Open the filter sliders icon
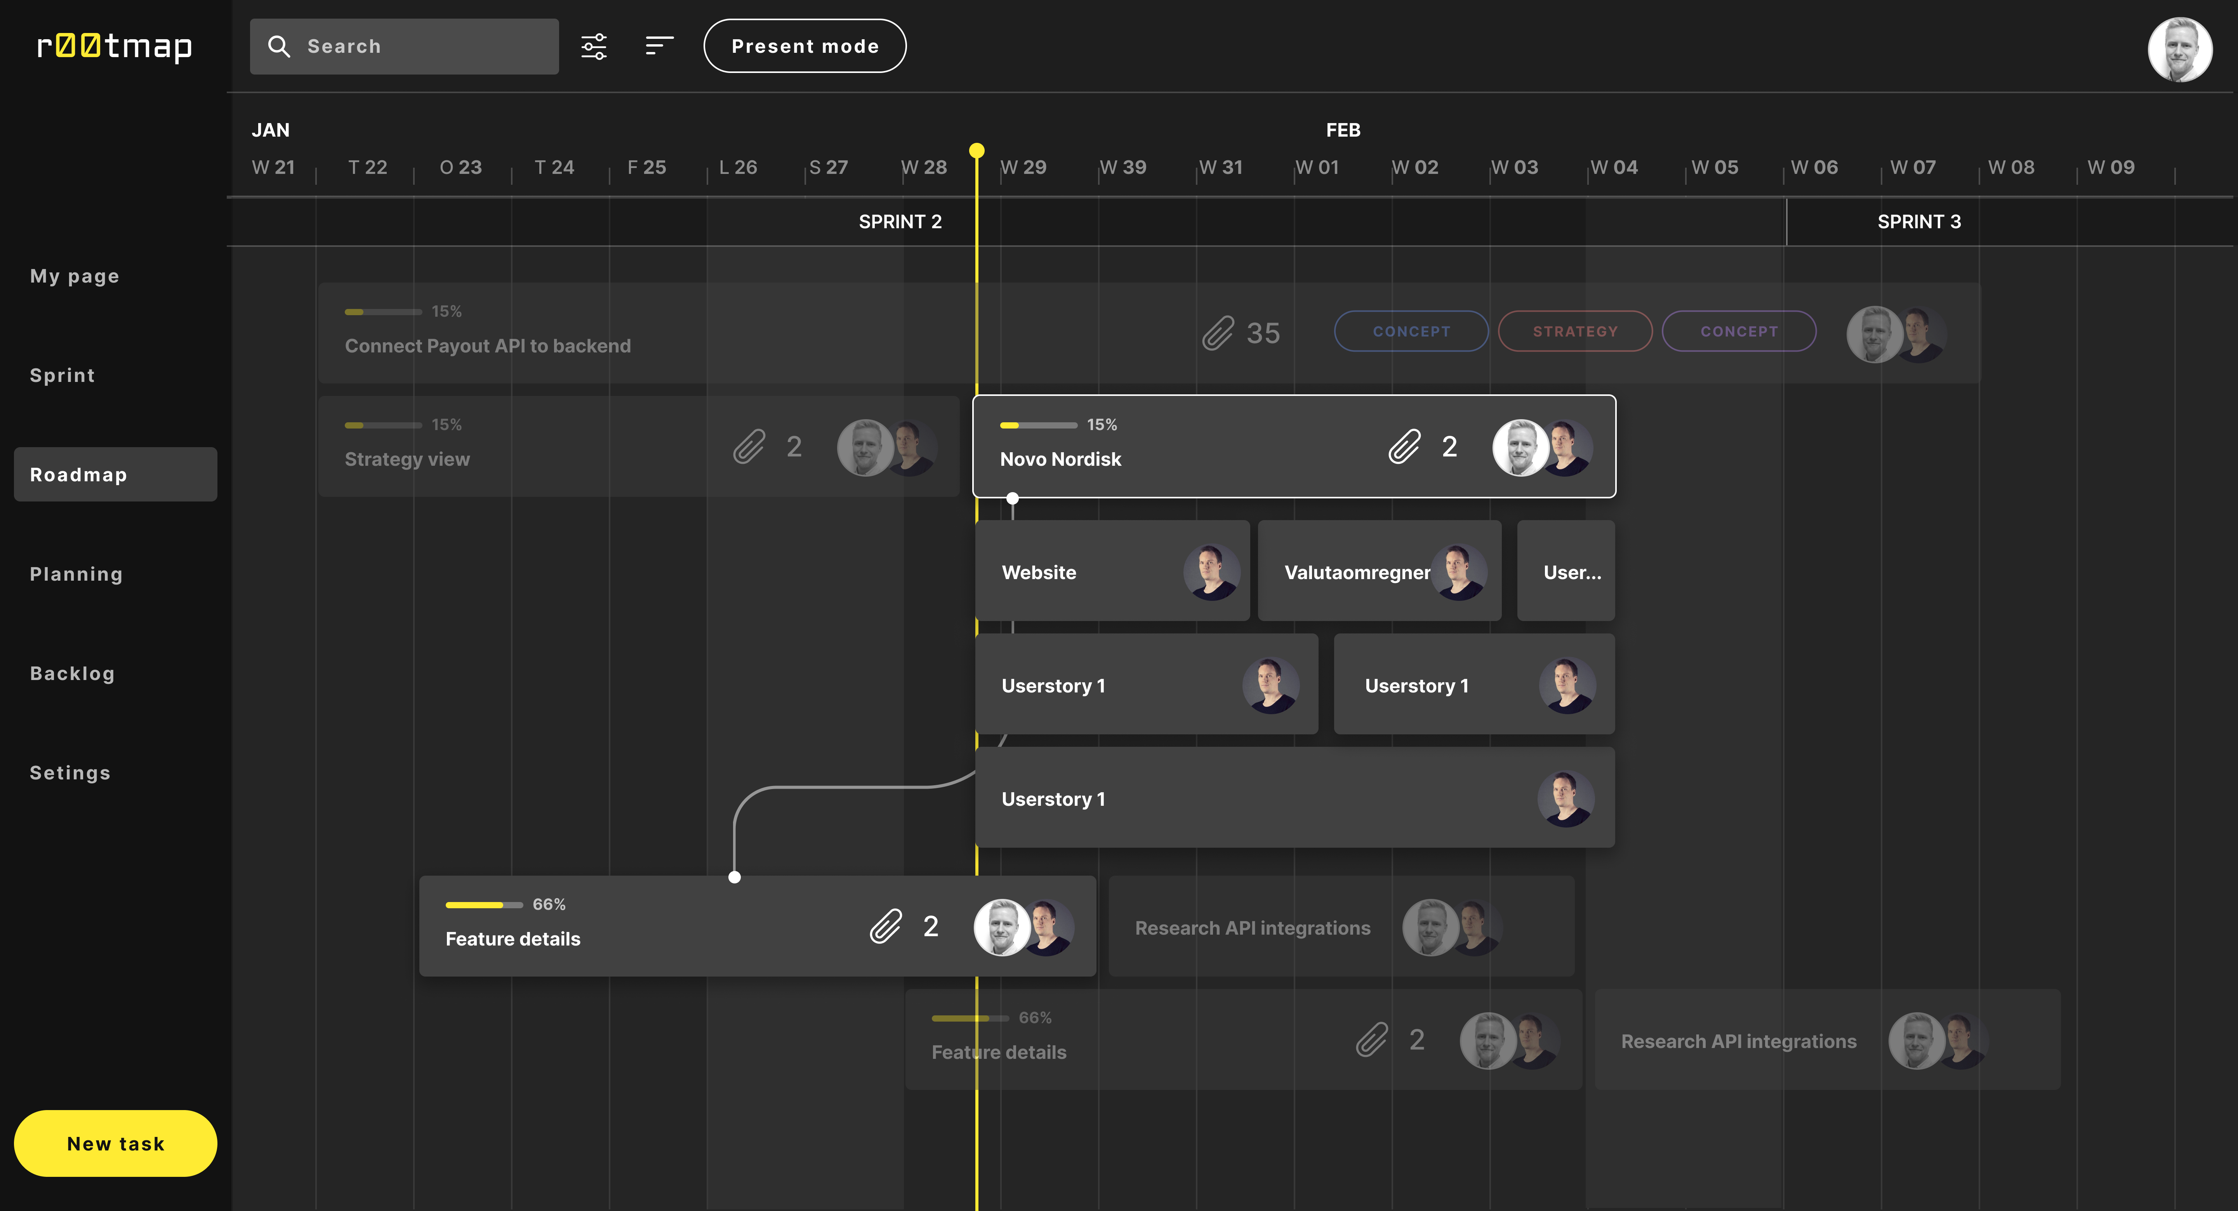Screen dimensions: 2238x1211 594,46
